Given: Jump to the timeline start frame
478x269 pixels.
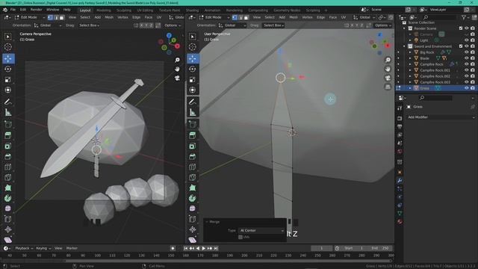Looking at the screenshot, I should coord(186,248).
